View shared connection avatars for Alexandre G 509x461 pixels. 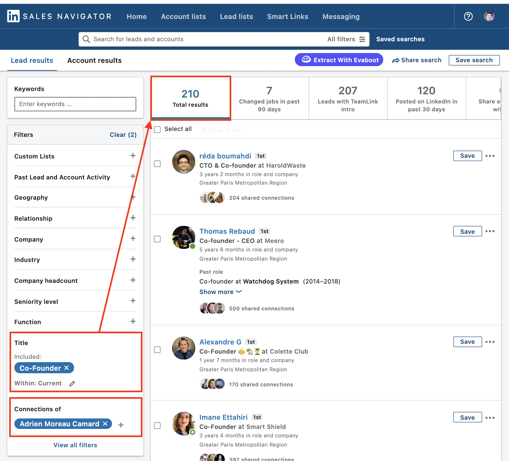(x=212, y=384)
